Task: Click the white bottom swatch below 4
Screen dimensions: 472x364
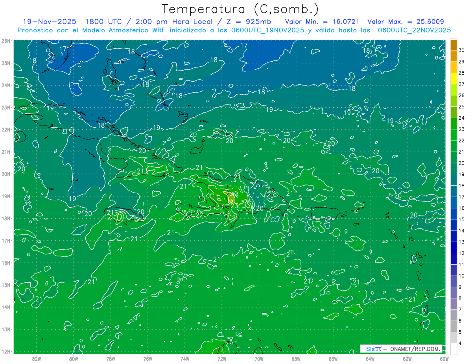Action: pos(454,349)
